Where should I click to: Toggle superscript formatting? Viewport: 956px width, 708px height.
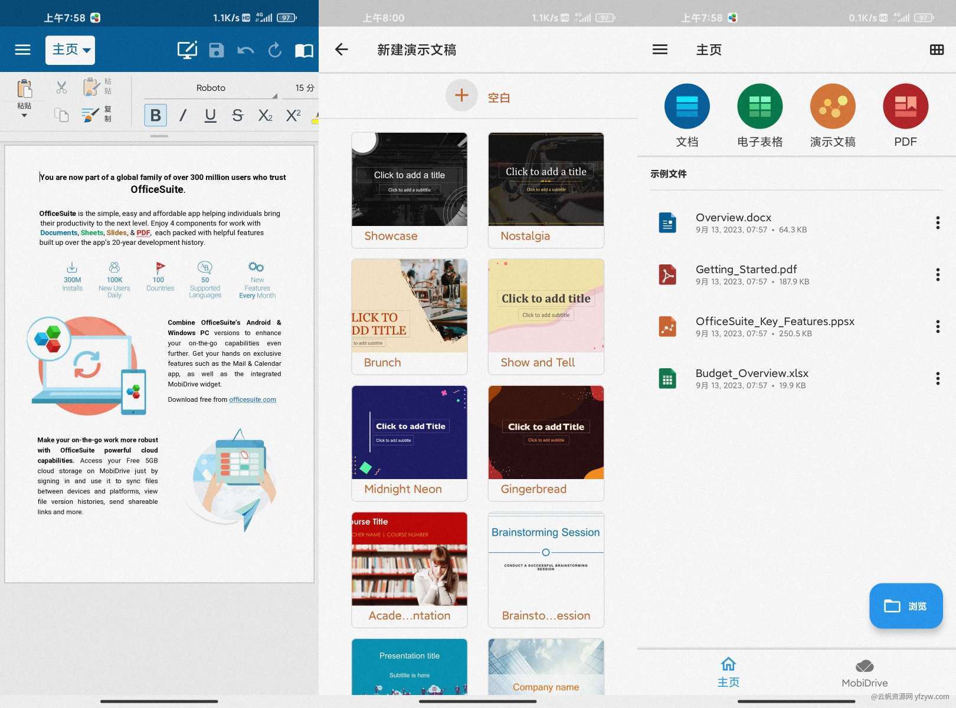point(293,115)
